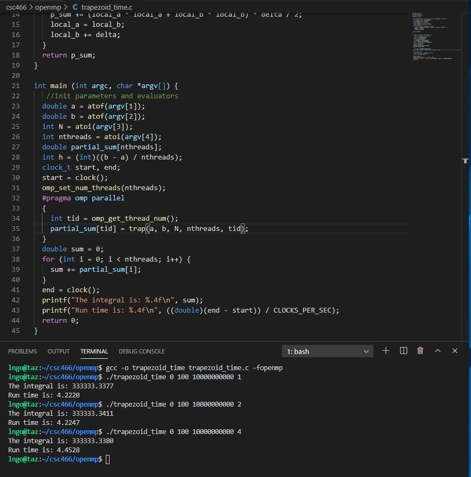471x477 pixels.
Task: Select the TERMINAL tab
Action: click(94, 351)
